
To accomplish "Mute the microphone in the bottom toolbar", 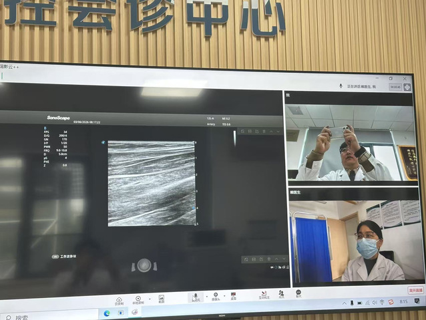I will (x=196, y=297).
